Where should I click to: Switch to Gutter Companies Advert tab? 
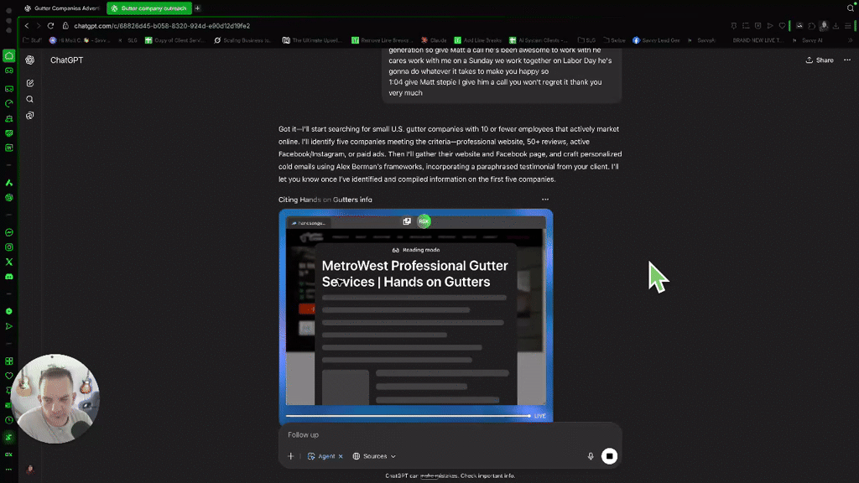click(x=62, y=8)
